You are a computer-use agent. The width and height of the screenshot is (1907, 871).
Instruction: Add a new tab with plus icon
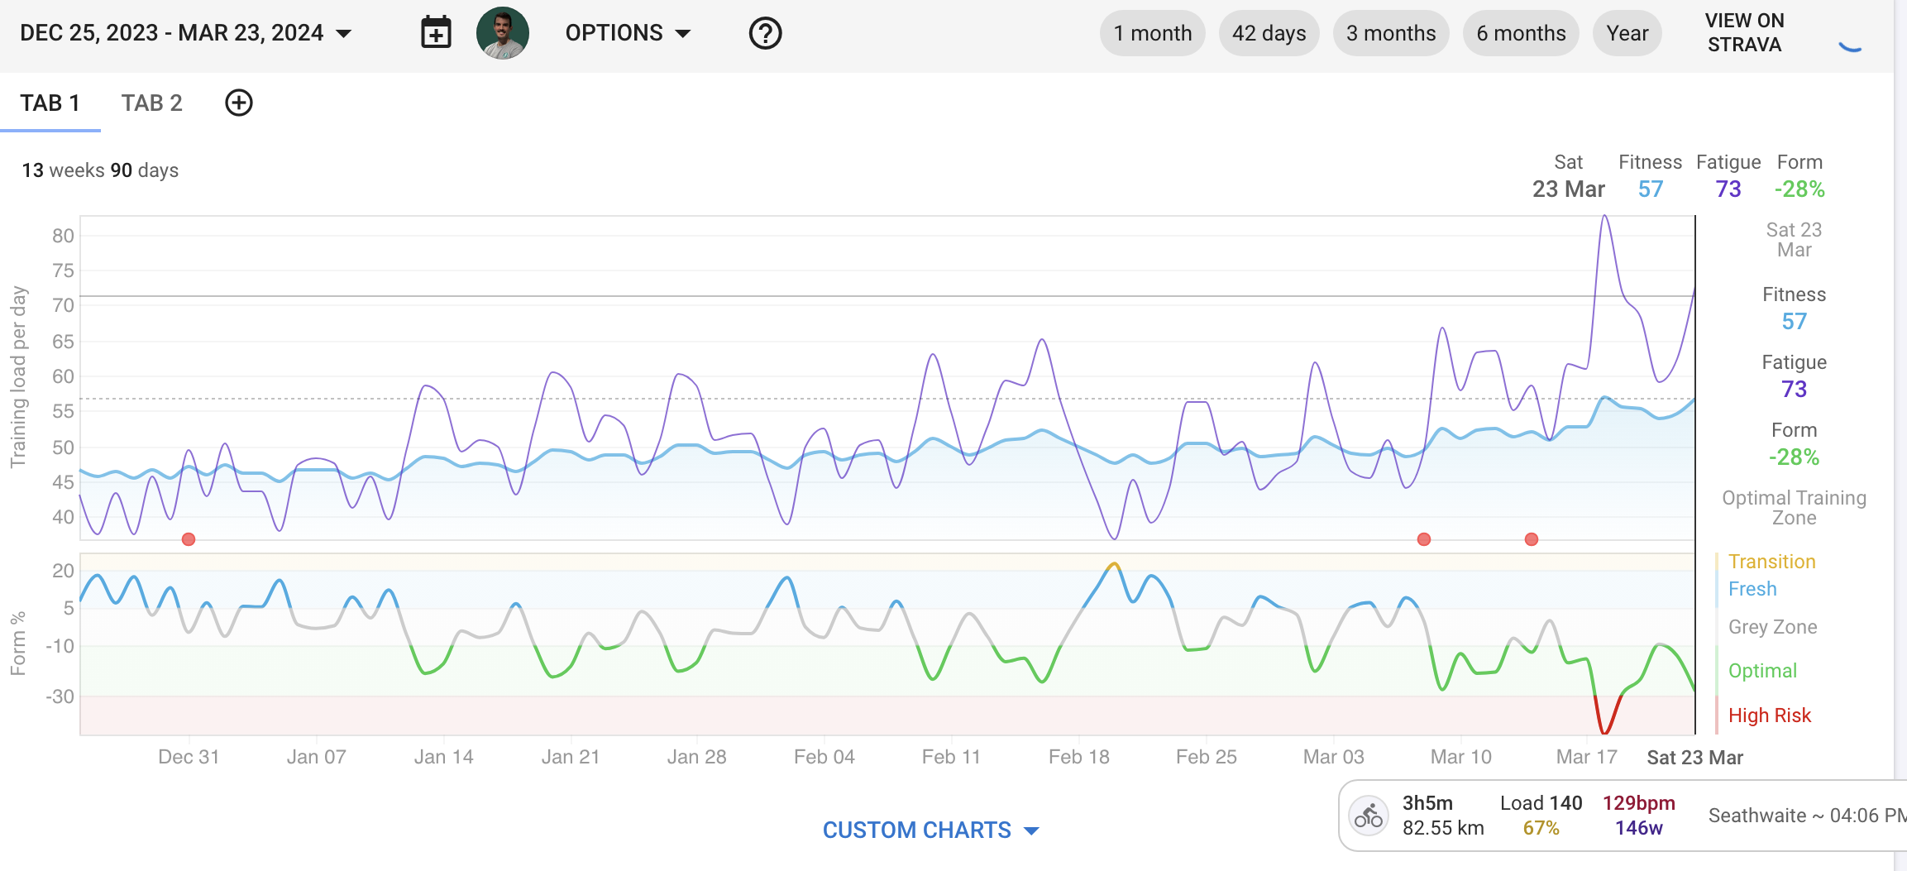click(x=239, y=103)
